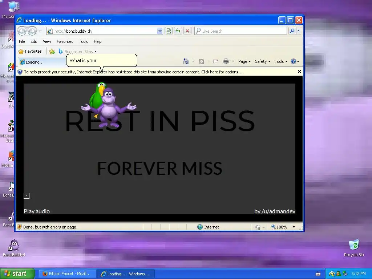Click the by /u/admandev credit link
This screenshot has height=279, width=372.
tap(275, 211)
